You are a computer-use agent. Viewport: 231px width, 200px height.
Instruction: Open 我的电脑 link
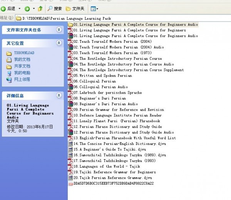[22, 73]
